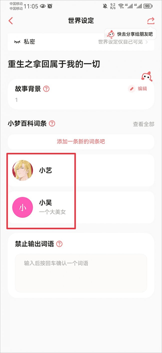The image size is (162, 353).
Task: Open the private visibility setting chevron
Action: [147, 42]
